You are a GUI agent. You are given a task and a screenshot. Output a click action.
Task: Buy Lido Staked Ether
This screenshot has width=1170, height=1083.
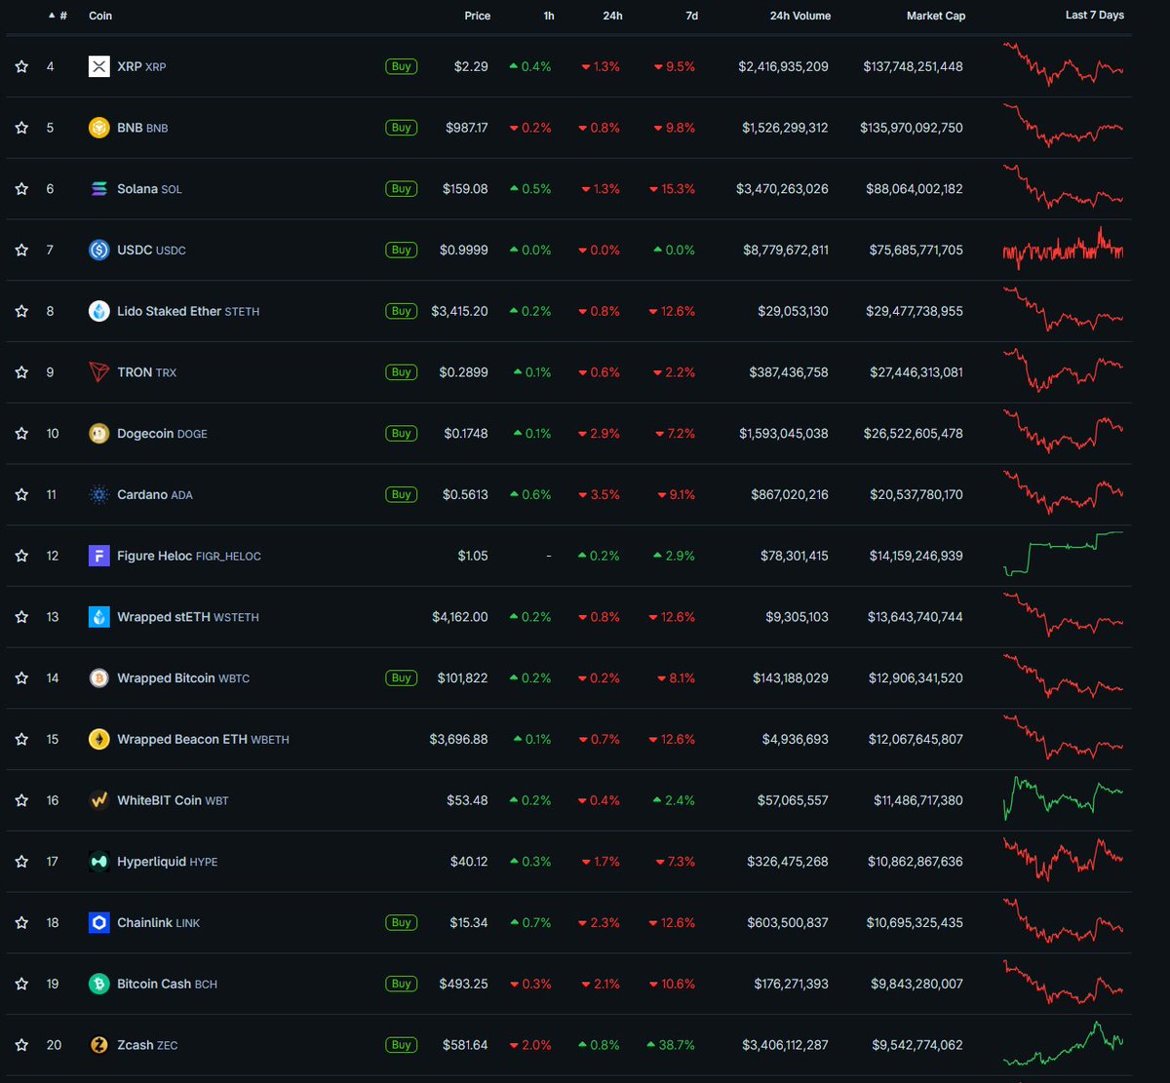401,311
